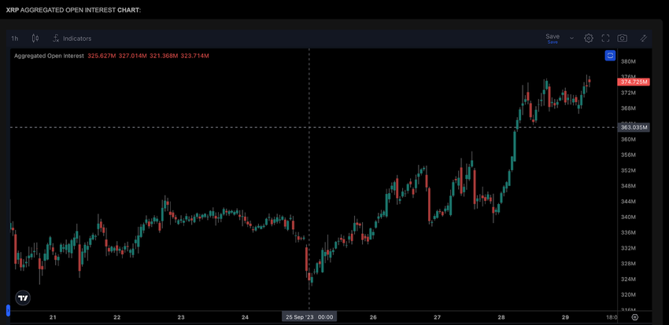Change the candlestick chart style
This screenshot has width=669, height=325.
pyautogui.click(x=35, y=38)
